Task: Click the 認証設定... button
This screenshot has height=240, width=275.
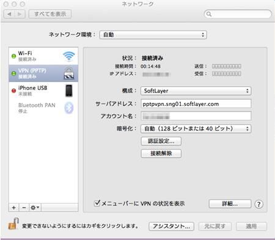Action: click(161, 141)
